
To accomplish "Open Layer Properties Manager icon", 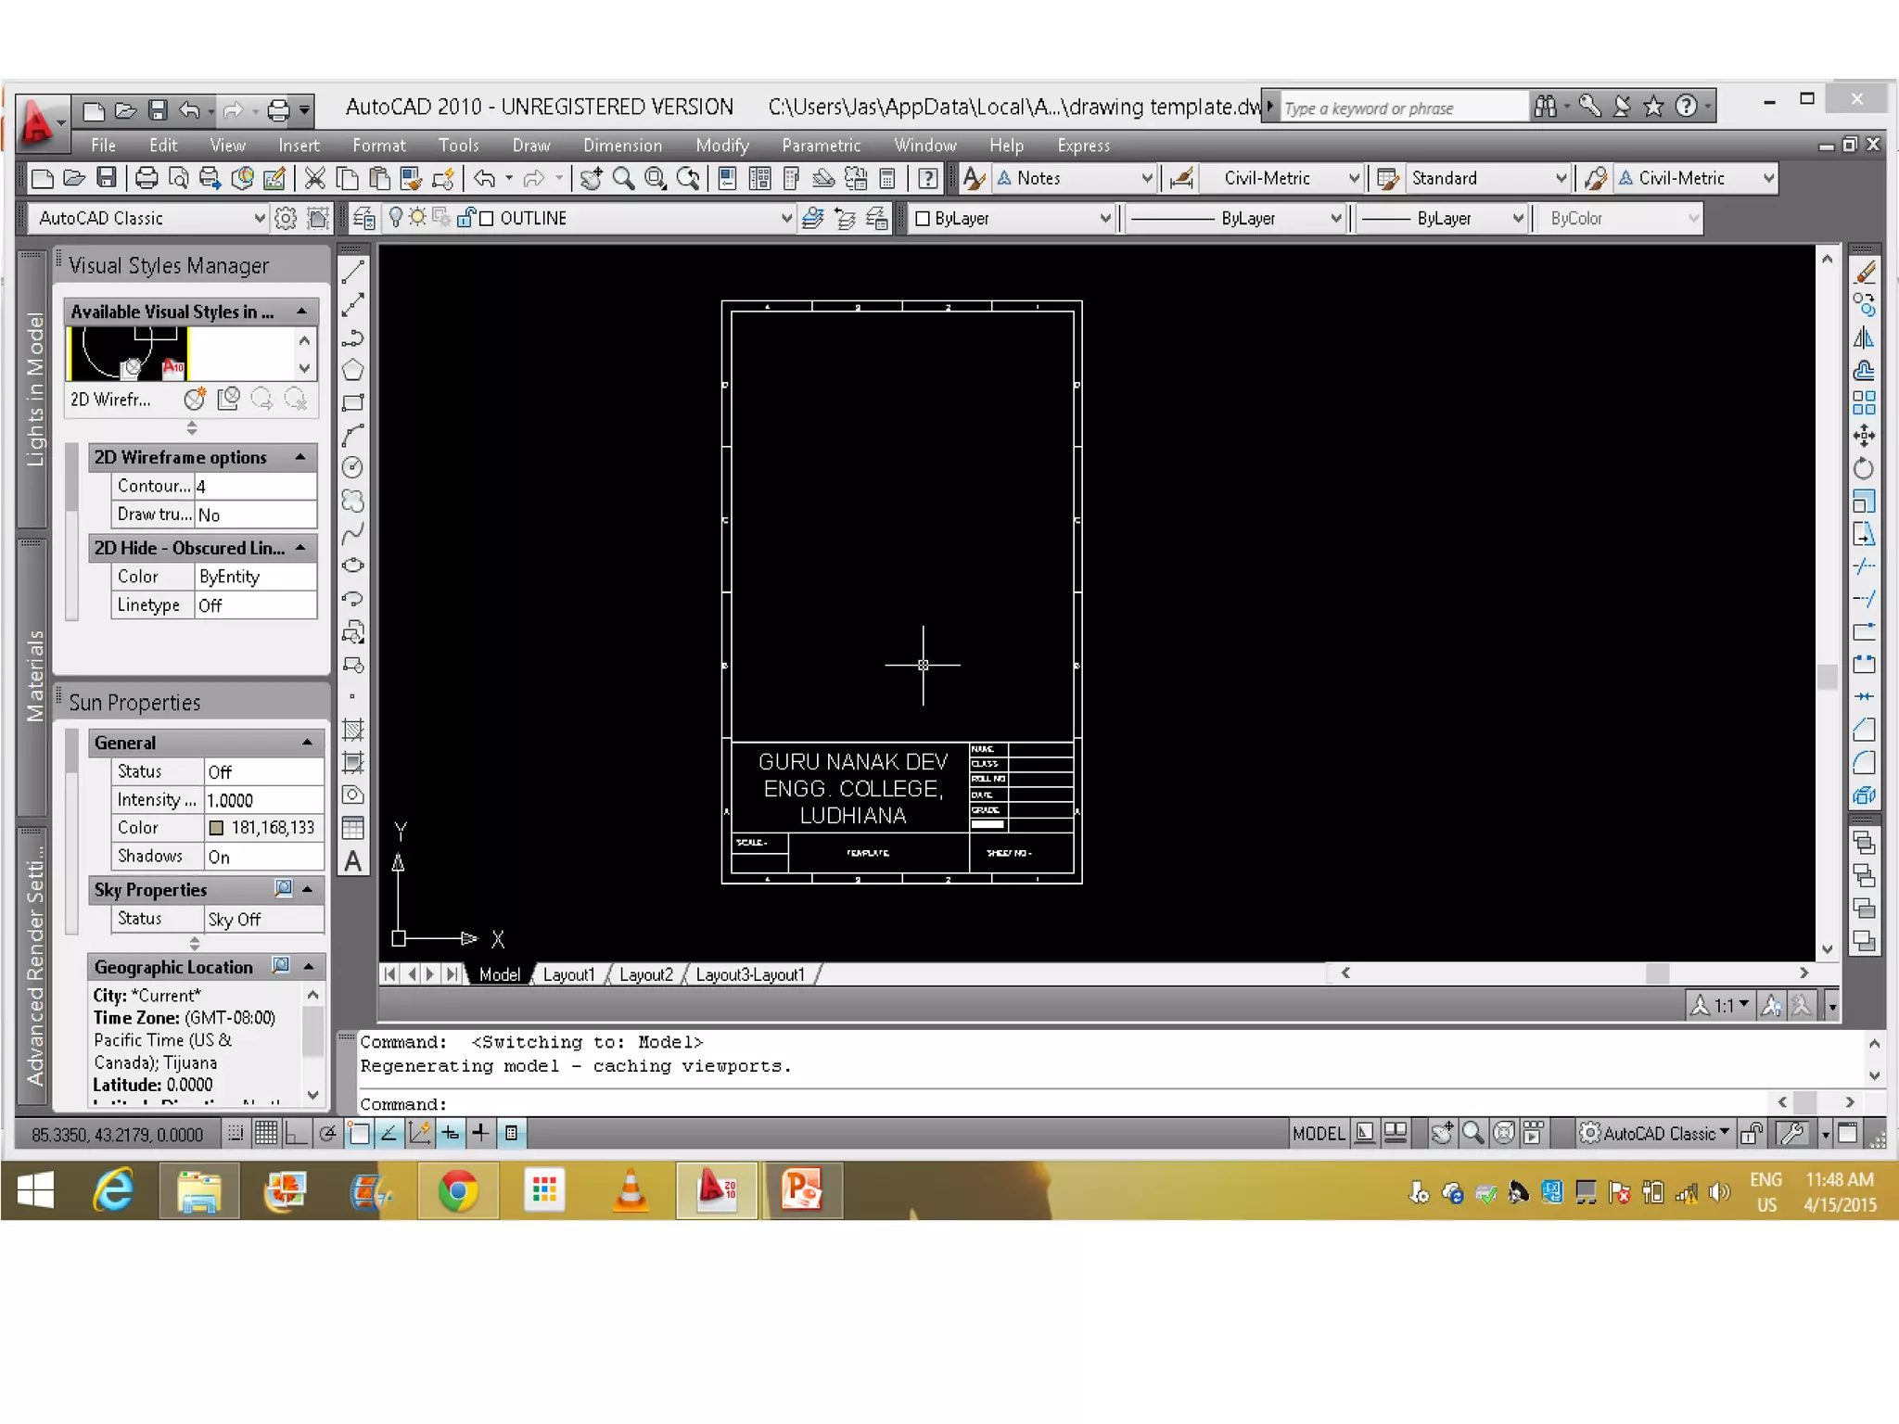I will tap(364, 218).
